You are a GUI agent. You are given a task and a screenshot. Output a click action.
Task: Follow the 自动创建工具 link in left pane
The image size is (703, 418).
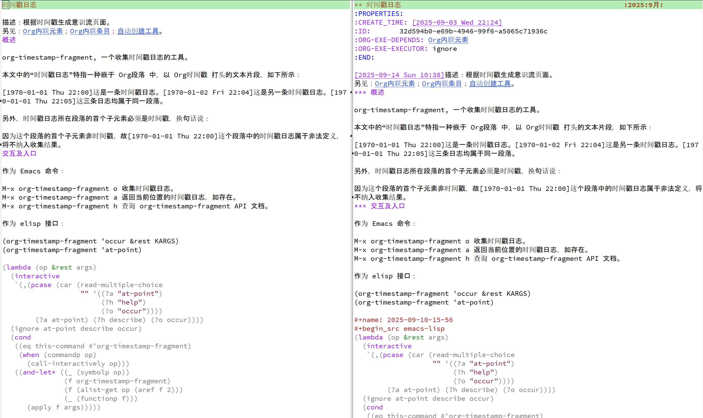click(x=138, y=31)
